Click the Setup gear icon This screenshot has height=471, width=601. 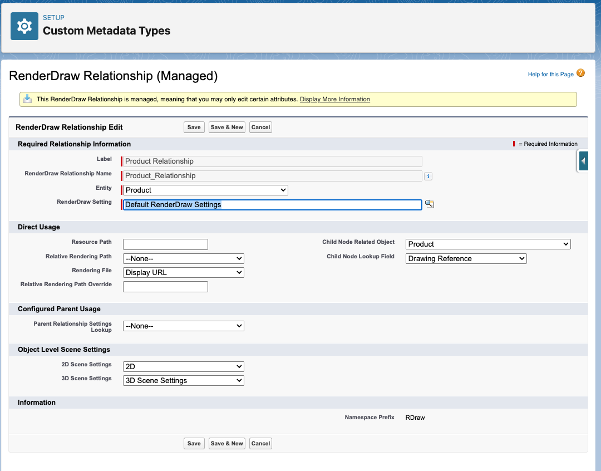pyautogui.click(x=24, y=26)
